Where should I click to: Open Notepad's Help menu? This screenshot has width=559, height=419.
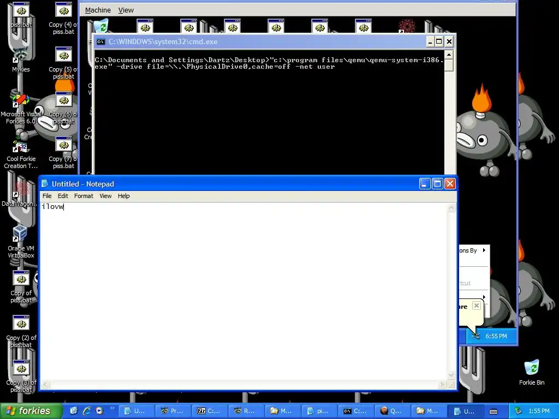[124, 196]
